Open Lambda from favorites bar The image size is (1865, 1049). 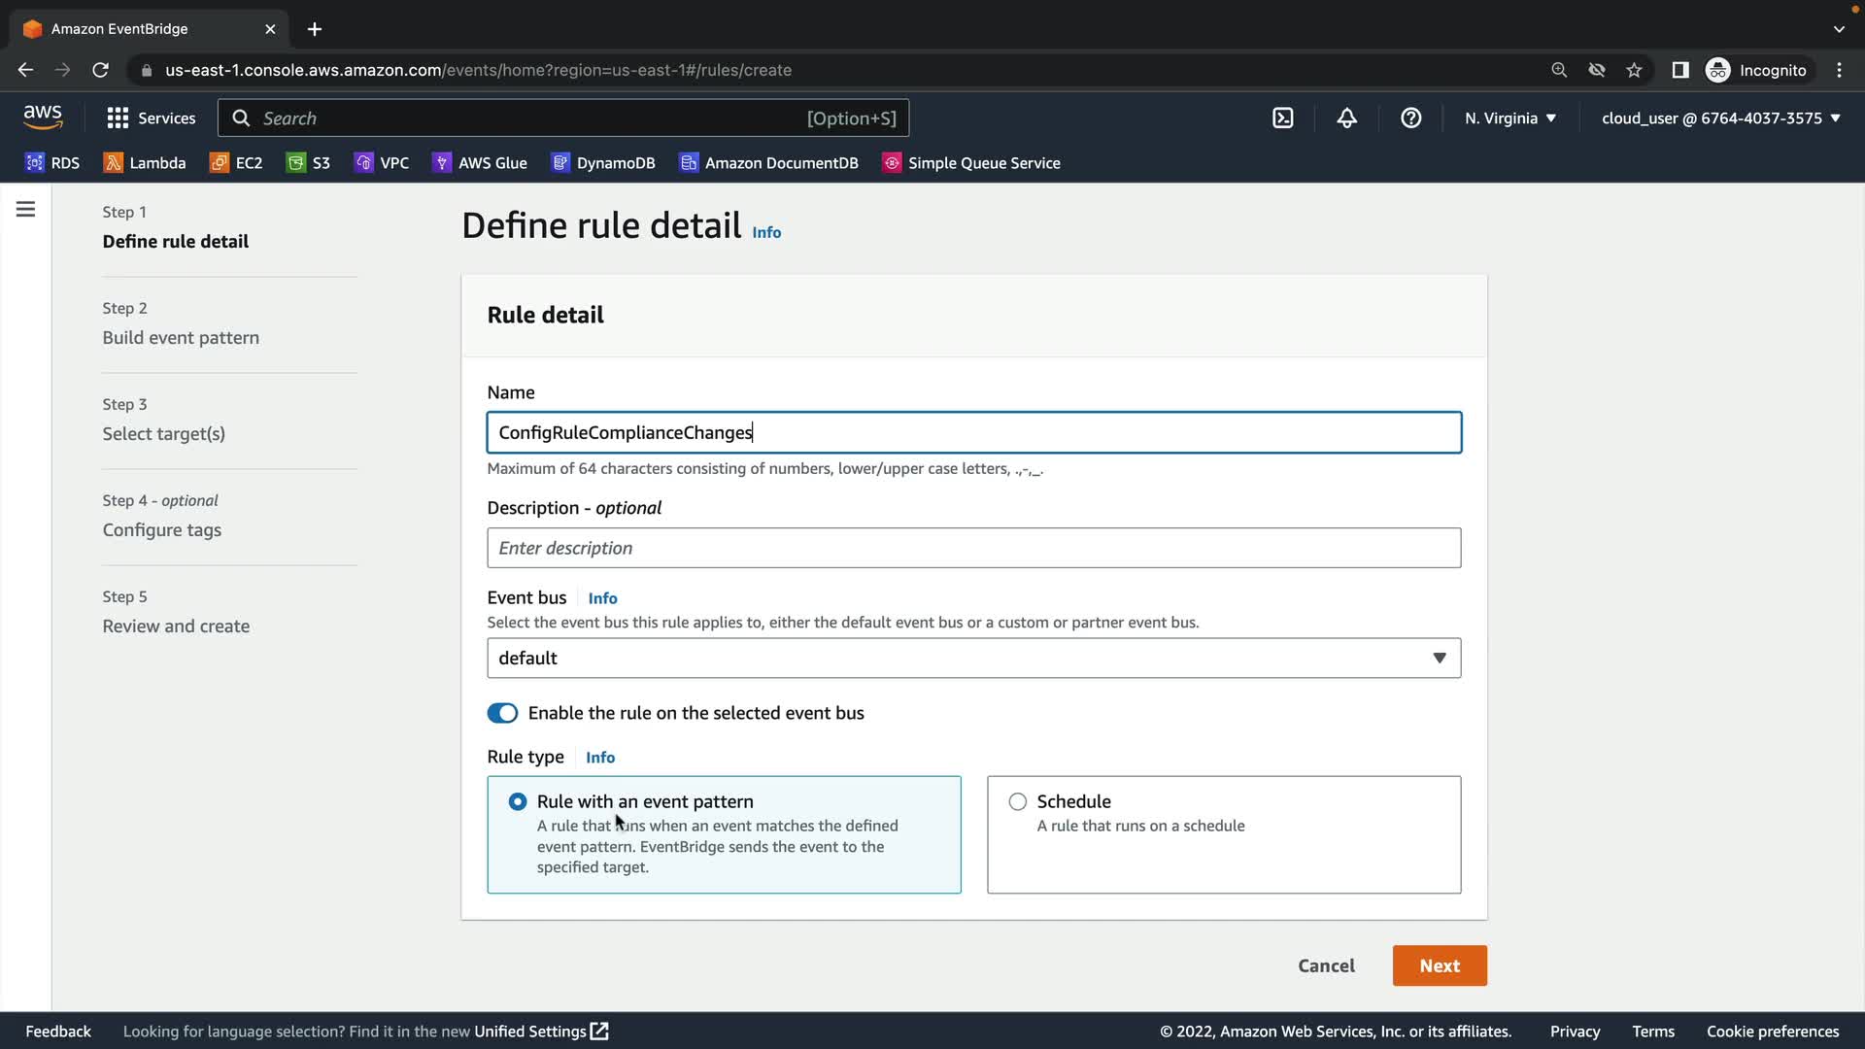[x=145, y=163]
